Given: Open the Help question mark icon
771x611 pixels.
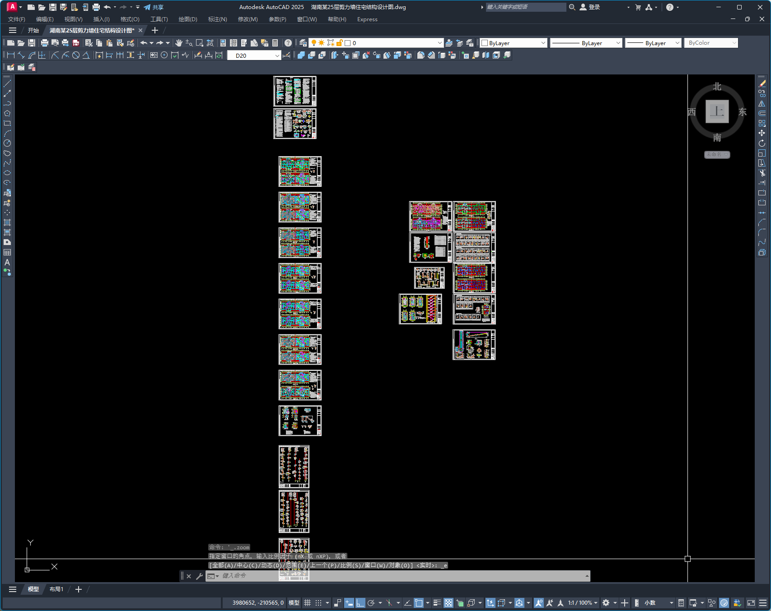Looking at the screenshot, I should (288, 43).
